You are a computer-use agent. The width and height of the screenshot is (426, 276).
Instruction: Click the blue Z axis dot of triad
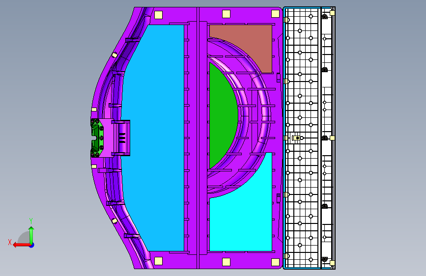coord(32,246)
